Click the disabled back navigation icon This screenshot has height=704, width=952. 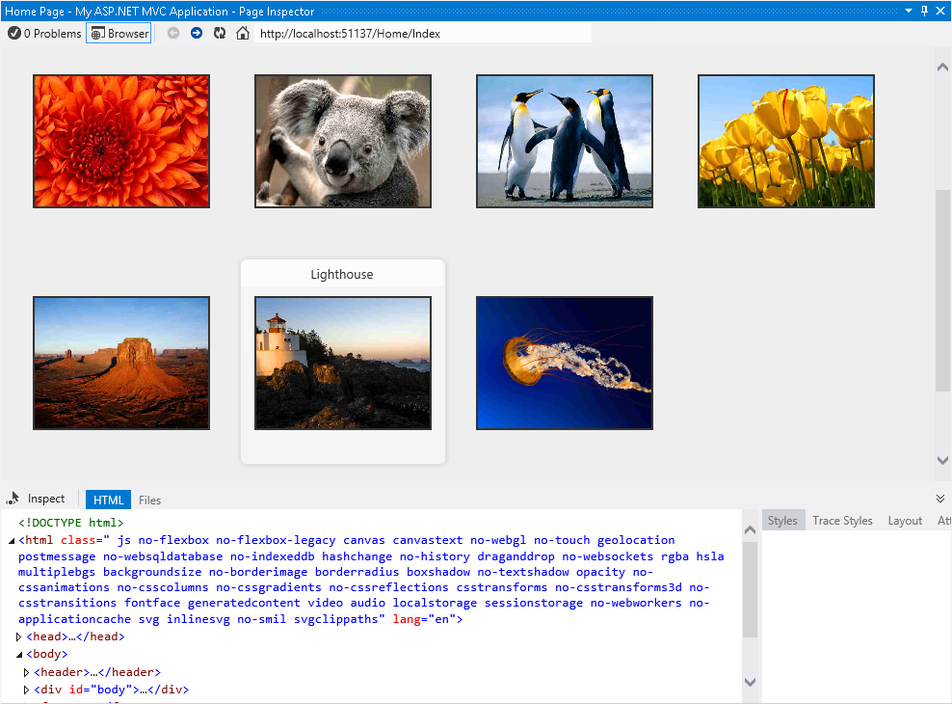click(172, 32)
